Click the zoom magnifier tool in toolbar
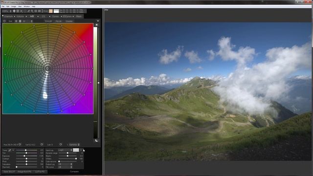Screen dimensions: 313x176 32,11
